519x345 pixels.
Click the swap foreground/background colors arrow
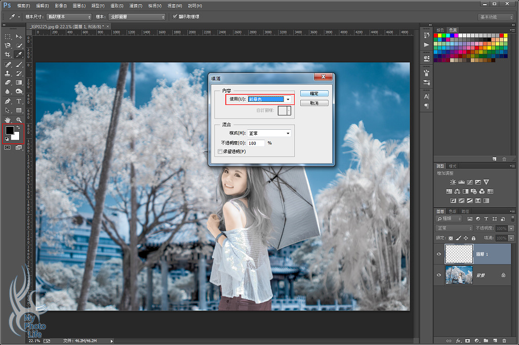pyautogui.click(x=19, y=128)
